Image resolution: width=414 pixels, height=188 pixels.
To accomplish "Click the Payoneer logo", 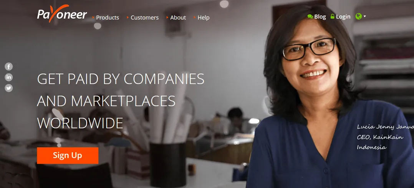I will [62, 13].
